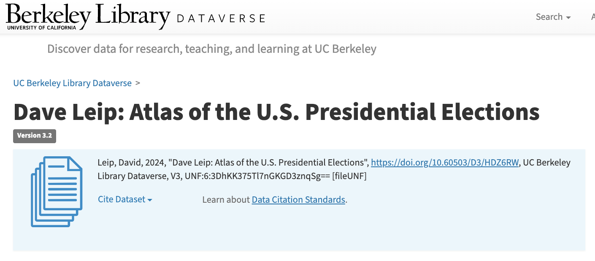Image resolution: width=595 pixels, height=261 pixels.
Task: Select the dataset title heading
Action: pyautogui.click(x=276, y=112)
